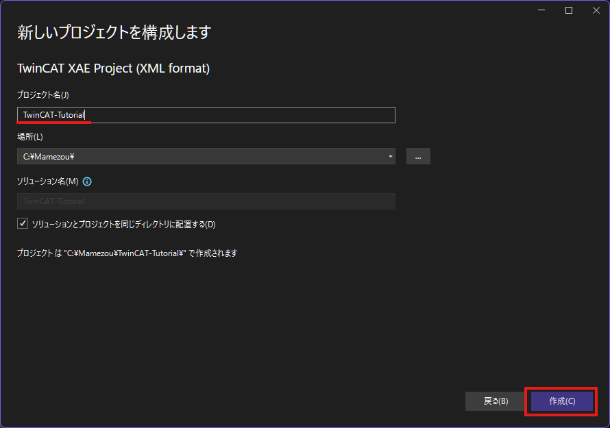
Task: Click the greyed-out solution name field
Action: click(x=206, y=201)
